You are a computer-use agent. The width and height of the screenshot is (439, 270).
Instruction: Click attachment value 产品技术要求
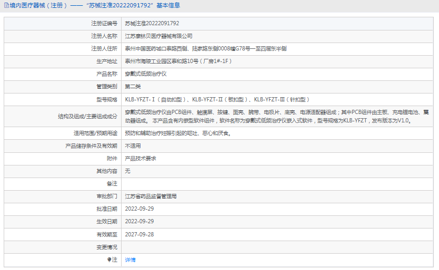coord(141,159)
